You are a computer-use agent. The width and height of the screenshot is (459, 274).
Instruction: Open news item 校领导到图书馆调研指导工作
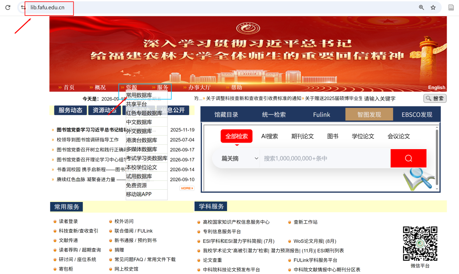coord(88,140)
